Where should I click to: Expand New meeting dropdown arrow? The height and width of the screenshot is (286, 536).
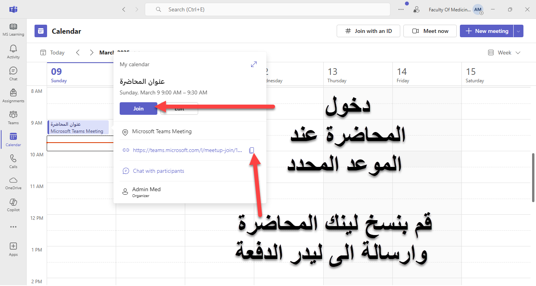click(x=518, y=31)
